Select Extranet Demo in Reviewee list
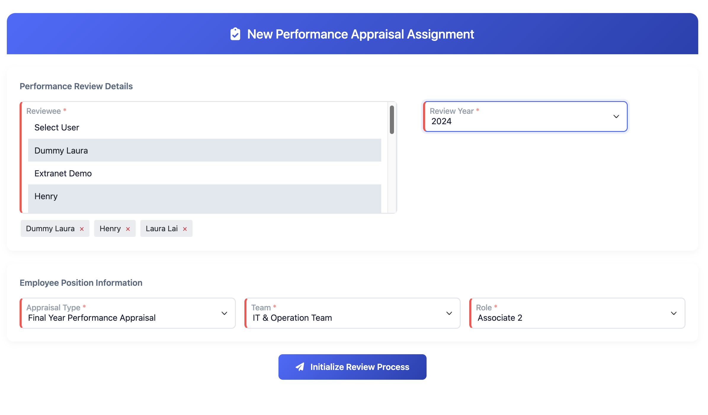The height and width of the screenshot is (415, 708). click(204, 173)
